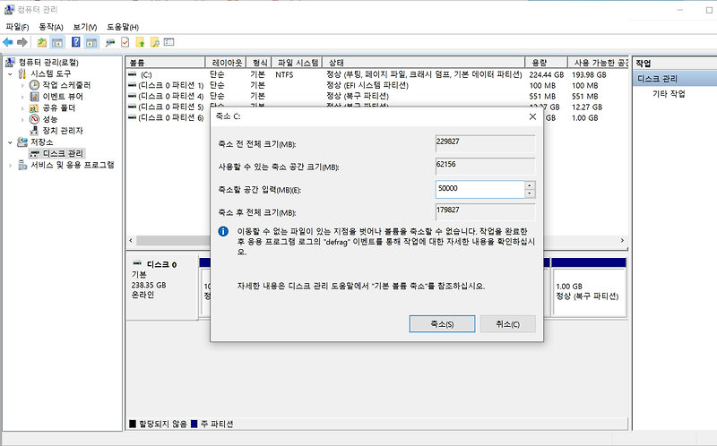717x446 pixels.
Task: Expand the 성능 node
Action: click(x=22, y=120)
